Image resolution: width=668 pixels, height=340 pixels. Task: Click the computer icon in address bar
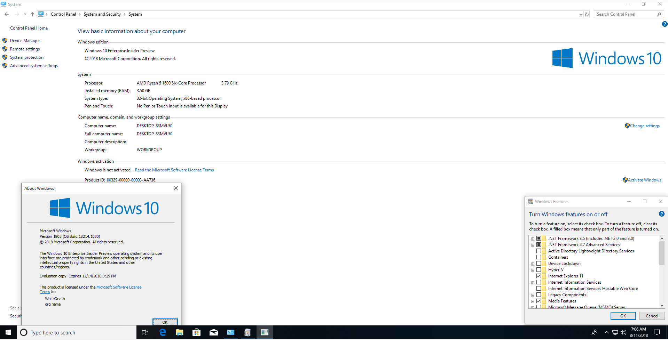point(41,14)
